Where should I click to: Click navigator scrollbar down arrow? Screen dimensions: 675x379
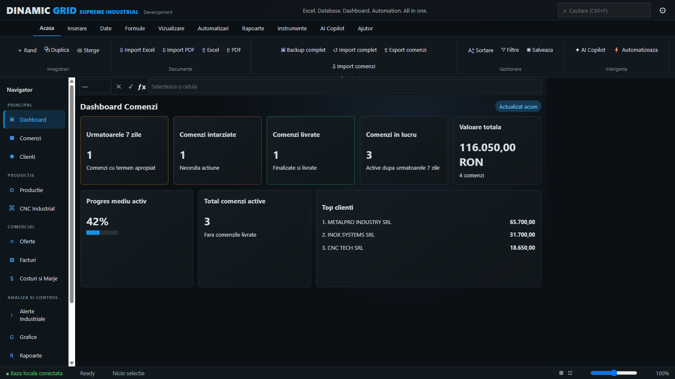72,363
